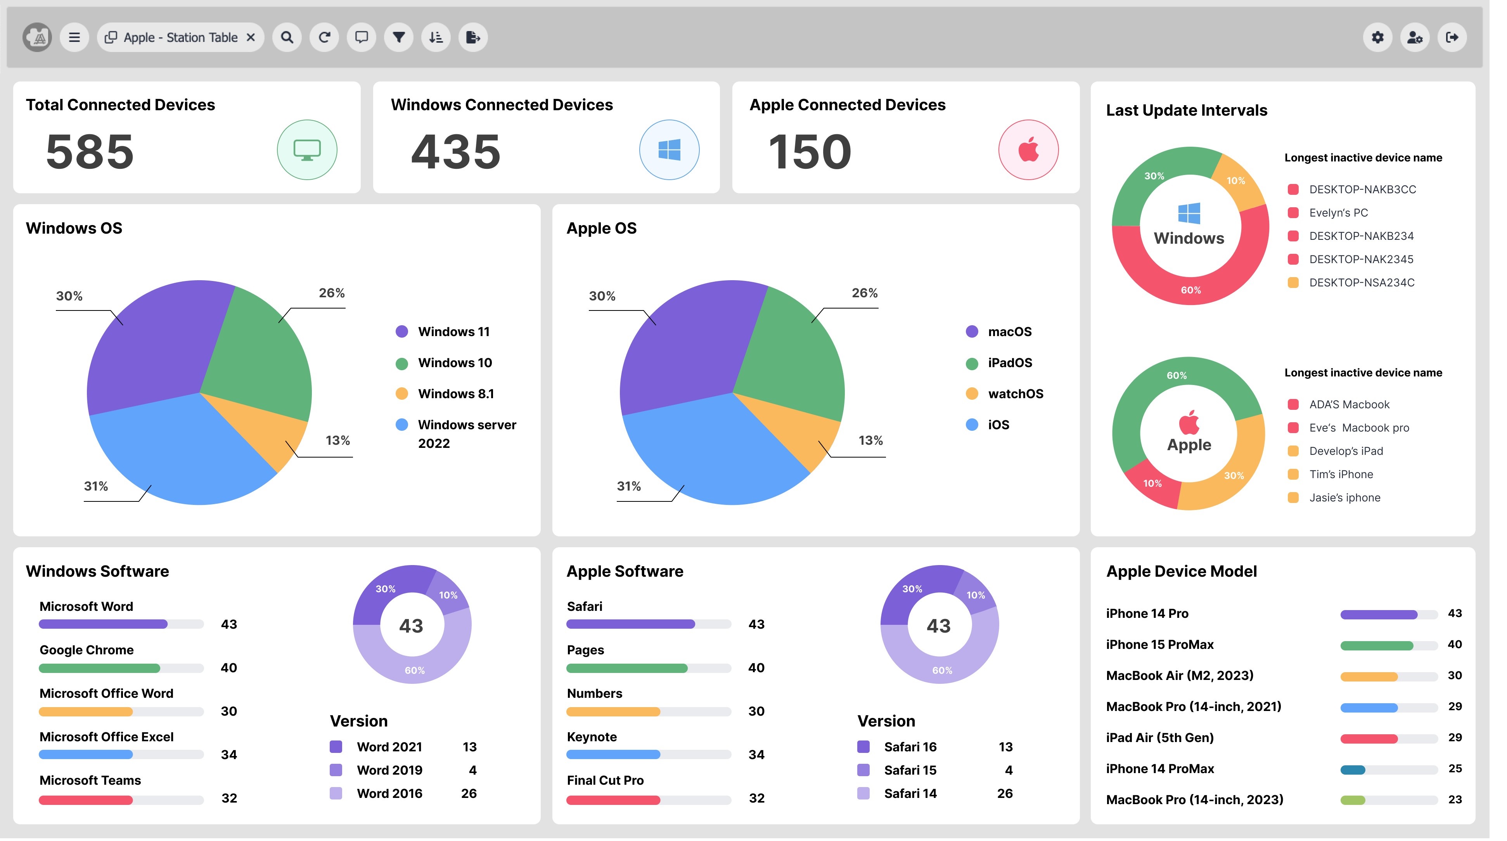Click Microsoft Teams label
1507x841 pixels.
tap(90, 781)
